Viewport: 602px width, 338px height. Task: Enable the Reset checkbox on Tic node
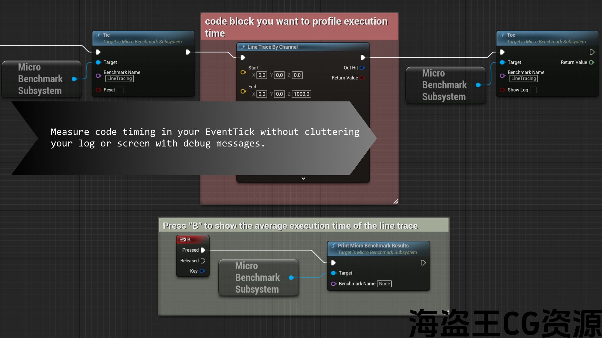[120, 90]
